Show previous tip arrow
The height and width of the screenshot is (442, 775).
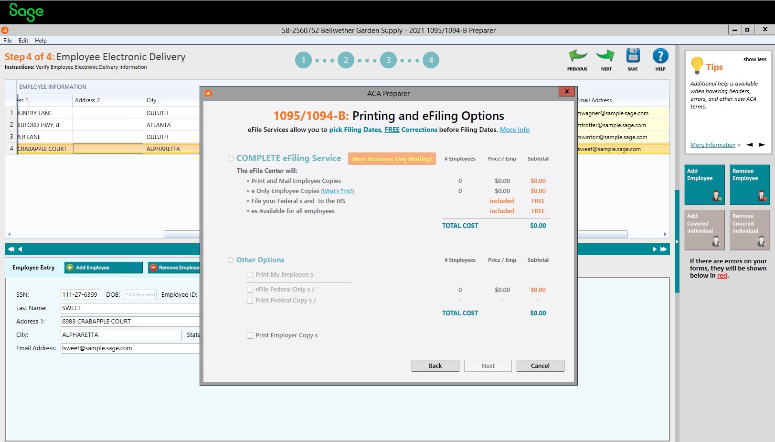(x=750, y=145)
